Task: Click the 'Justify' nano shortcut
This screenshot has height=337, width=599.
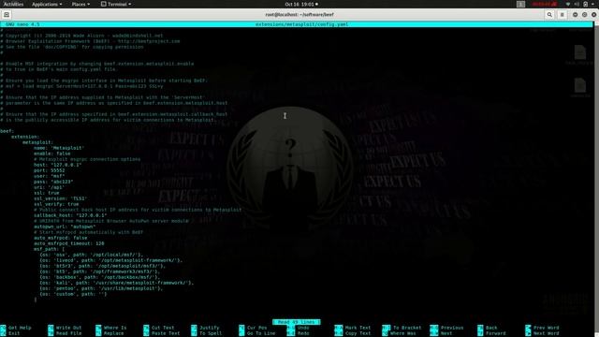Action: [x=205, y=328]
